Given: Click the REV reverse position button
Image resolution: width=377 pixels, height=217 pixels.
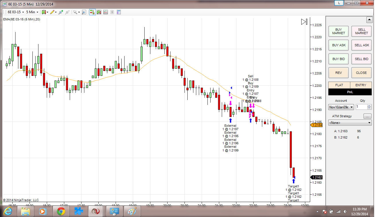Looking at the screenshot, I should pyautogui.click(x=339, y=73).
